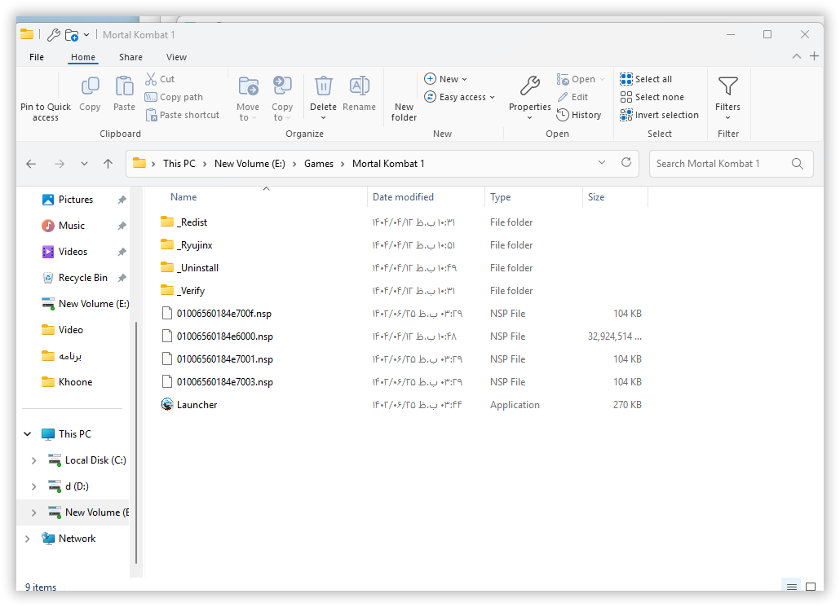Click Paste shortcut in ribbon
This screenshot has width=840, height=607.
[183, 115]
